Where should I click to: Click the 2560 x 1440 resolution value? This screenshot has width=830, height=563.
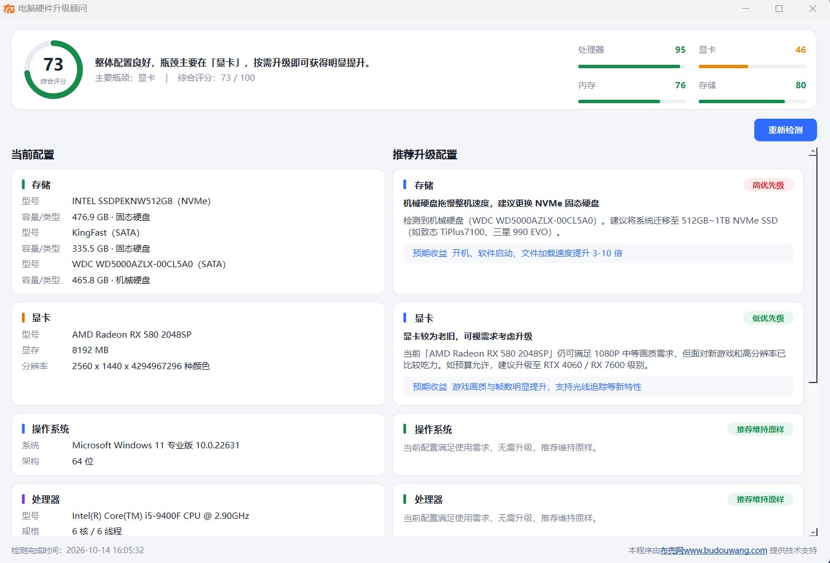[x=141, y=366]
